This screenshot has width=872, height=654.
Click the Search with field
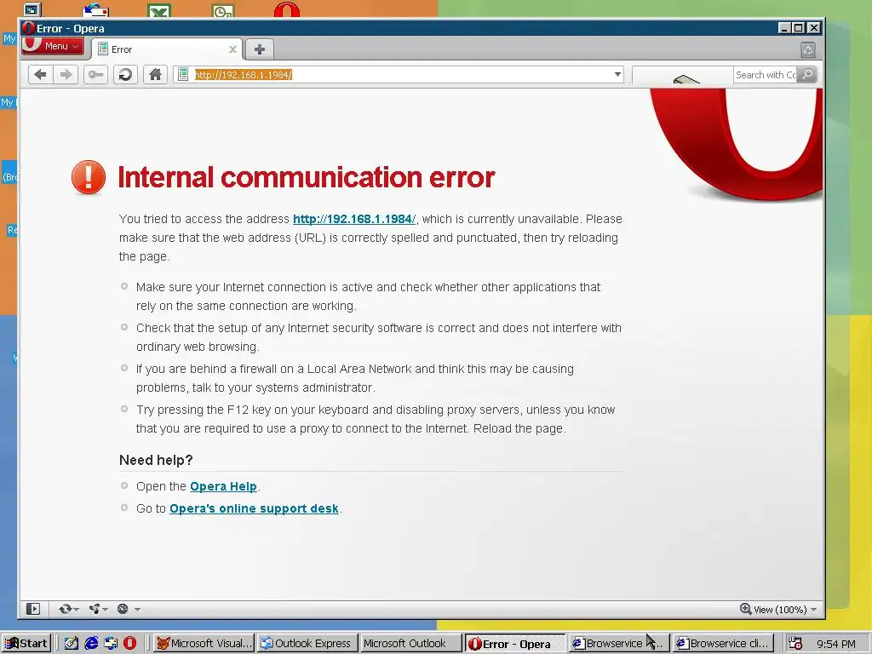[x=766, y=75]
